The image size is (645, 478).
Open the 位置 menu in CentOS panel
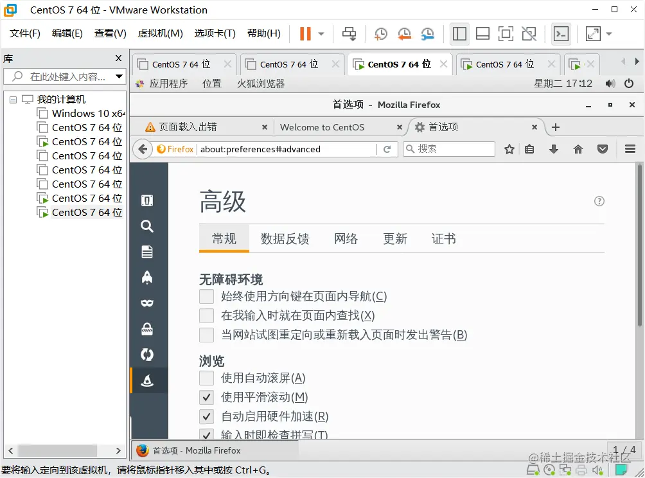point(212,84)
